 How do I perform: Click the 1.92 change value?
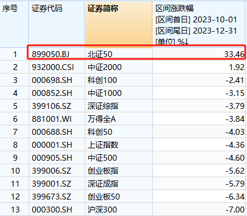point(237,67)
